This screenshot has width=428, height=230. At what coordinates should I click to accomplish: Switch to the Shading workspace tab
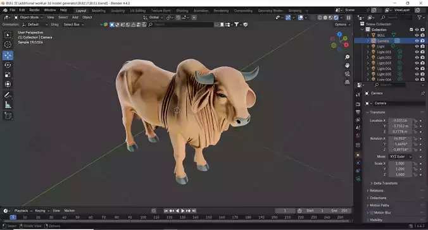(x=182, y=11)
